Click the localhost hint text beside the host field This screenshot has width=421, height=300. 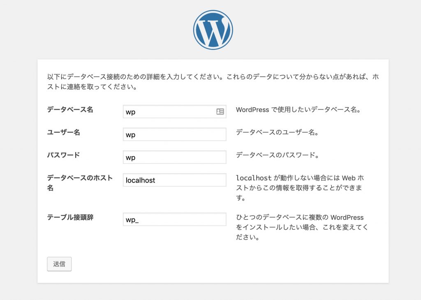[x=300, y=188]
